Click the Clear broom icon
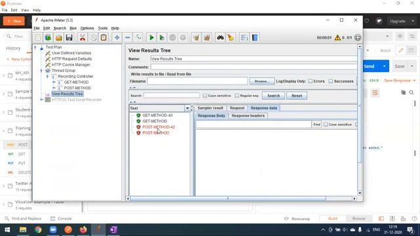 [196, 37]
